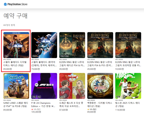
Task: Click the PlayStation Store shopping bag logo
Action: coord(5,4)
